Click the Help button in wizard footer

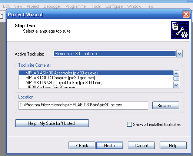point(173,146)
